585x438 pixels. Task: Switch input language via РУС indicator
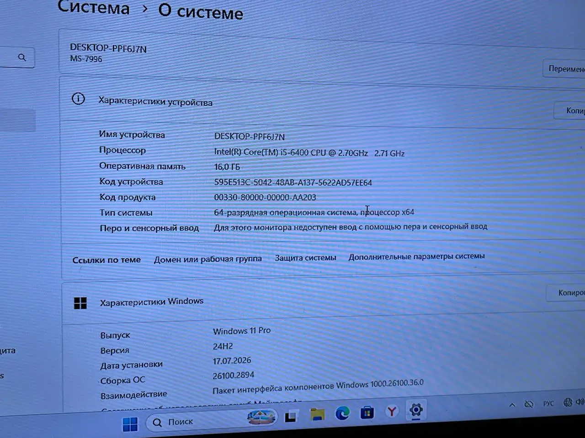(548, 403)
